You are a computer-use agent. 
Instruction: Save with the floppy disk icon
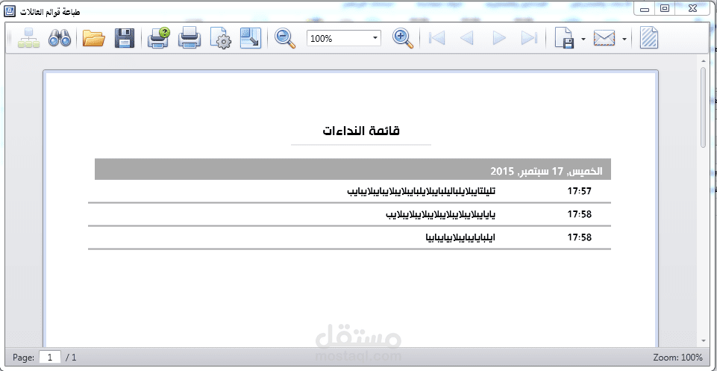point(124,38)
